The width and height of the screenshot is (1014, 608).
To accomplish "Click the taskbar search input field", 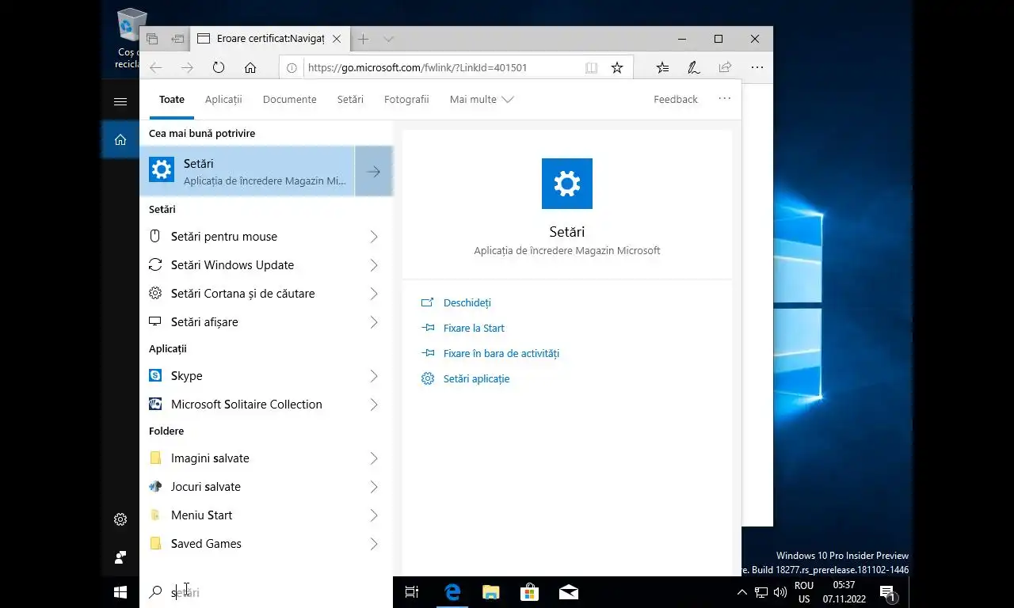I will point(266,592).
